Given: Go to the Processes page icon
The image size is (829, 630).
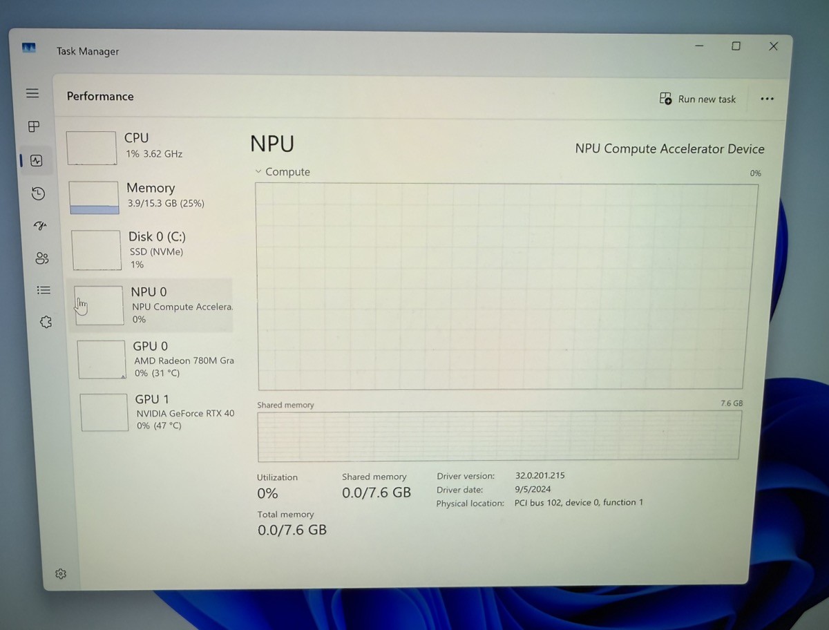Looking at the screenshot, I should (34, 126).
